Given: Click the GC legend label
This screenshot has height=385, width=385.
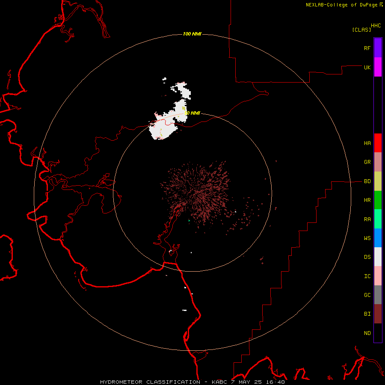Looking at the screenshot, I should [x=367, y=295].
